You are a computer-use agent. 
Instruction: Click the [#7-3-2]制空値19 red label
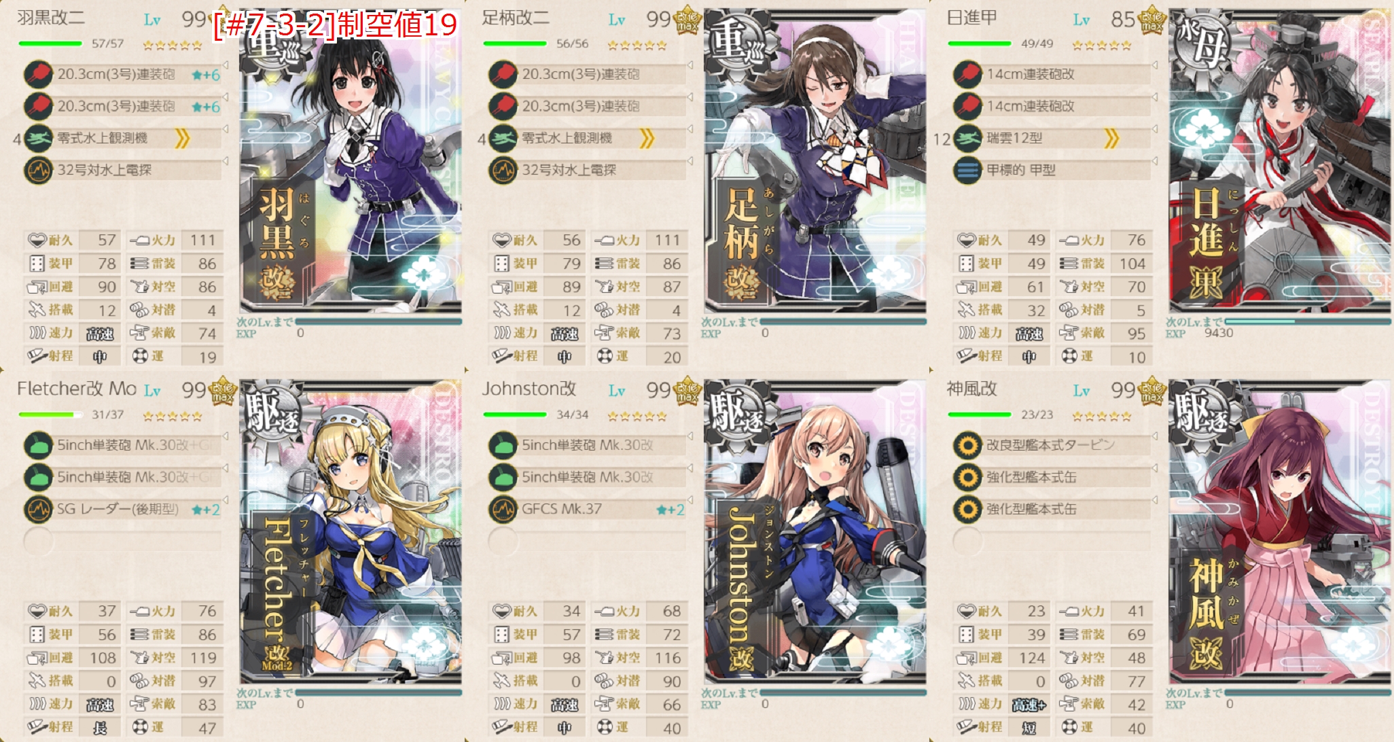click(x=336, y=26)
